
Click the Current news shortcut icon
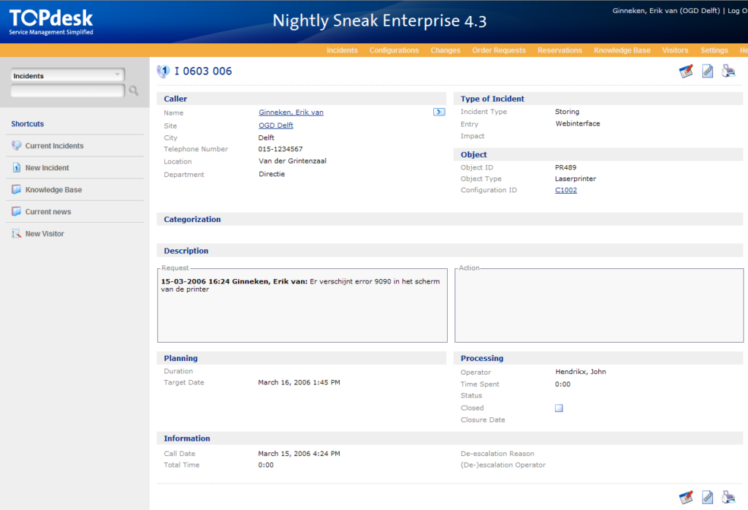[17, 212]
